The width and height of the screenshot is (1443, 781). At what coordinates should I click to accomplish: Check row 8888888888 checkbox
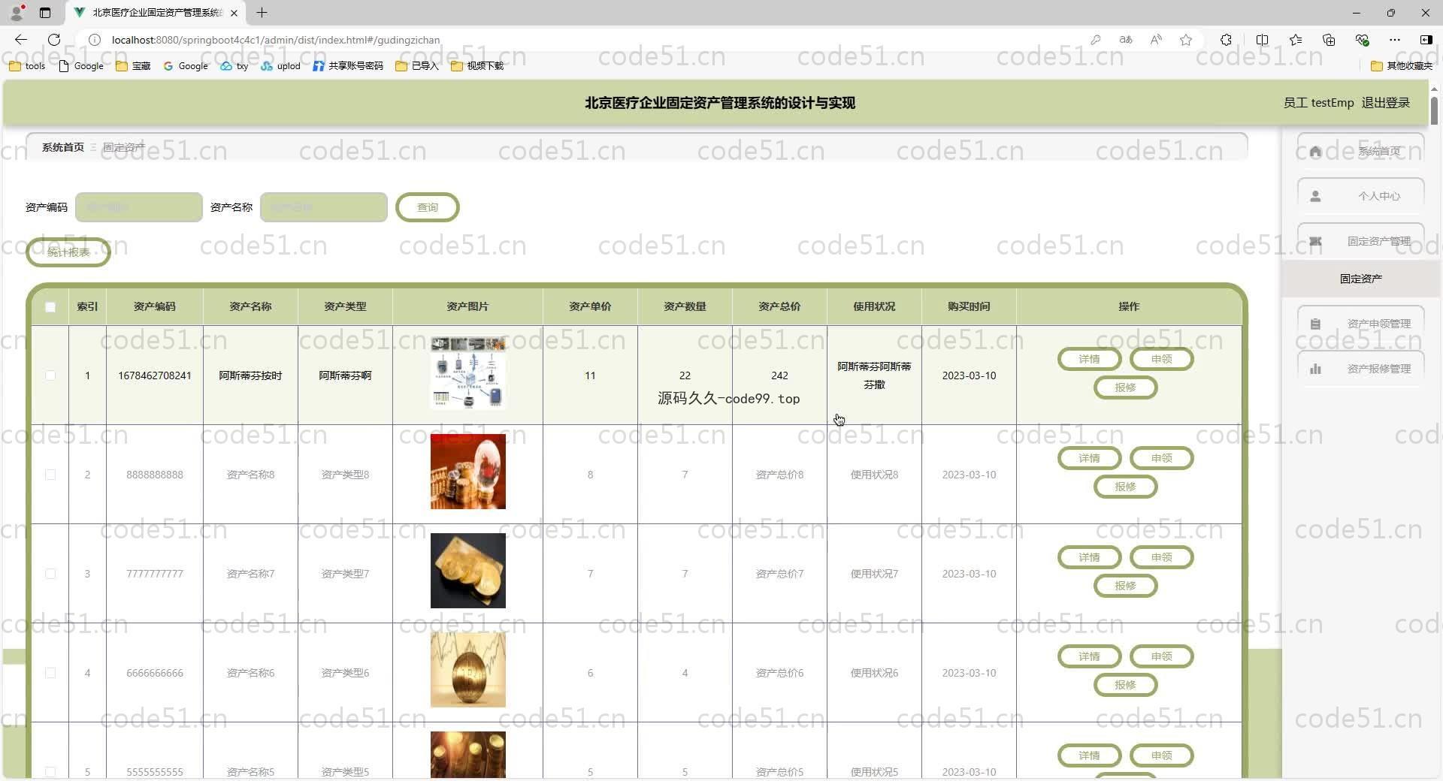tap(50, 475)
